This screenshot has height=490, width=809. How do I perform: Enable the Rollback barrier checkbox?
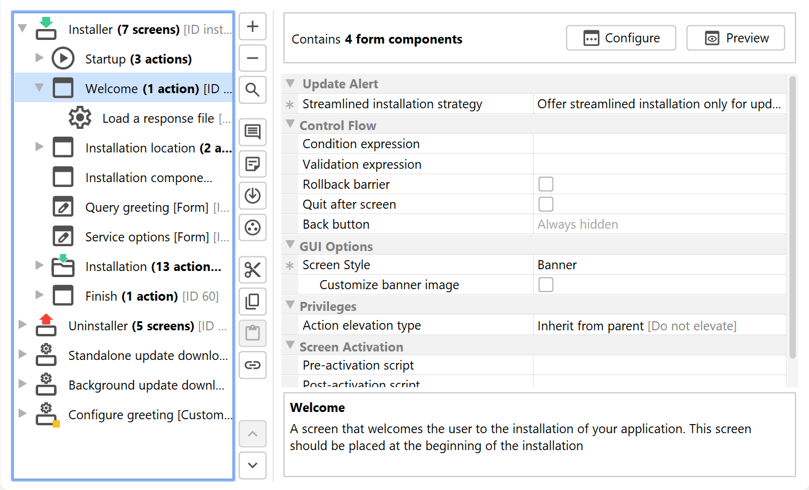click(x=546, y=184)
